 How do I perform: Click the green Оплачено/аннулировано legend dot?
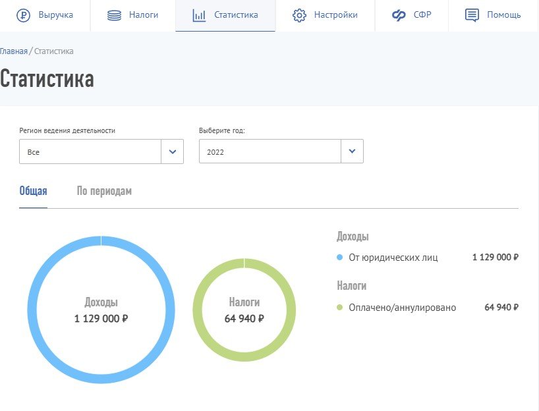click(x=340, y=308)
